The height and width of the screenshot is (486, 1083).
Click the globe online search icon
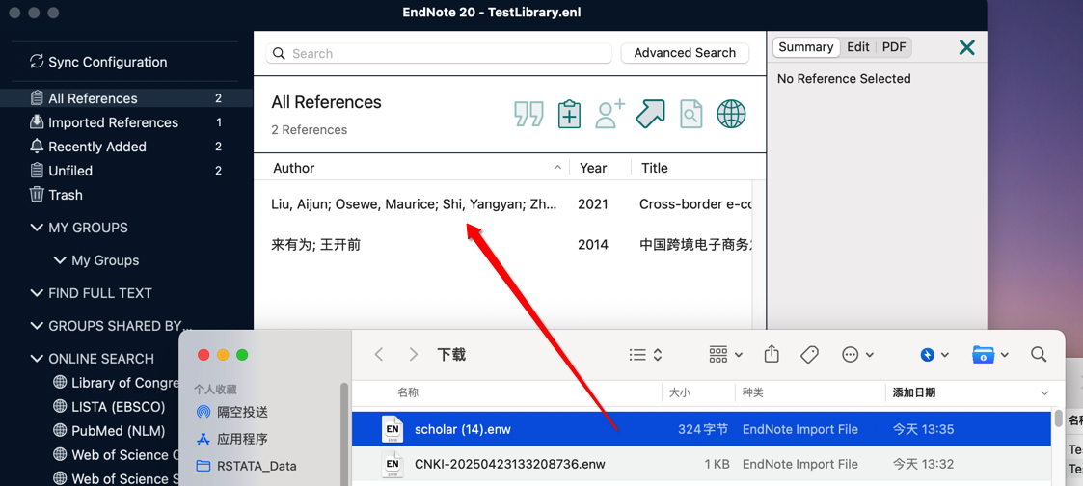[731, 114]
